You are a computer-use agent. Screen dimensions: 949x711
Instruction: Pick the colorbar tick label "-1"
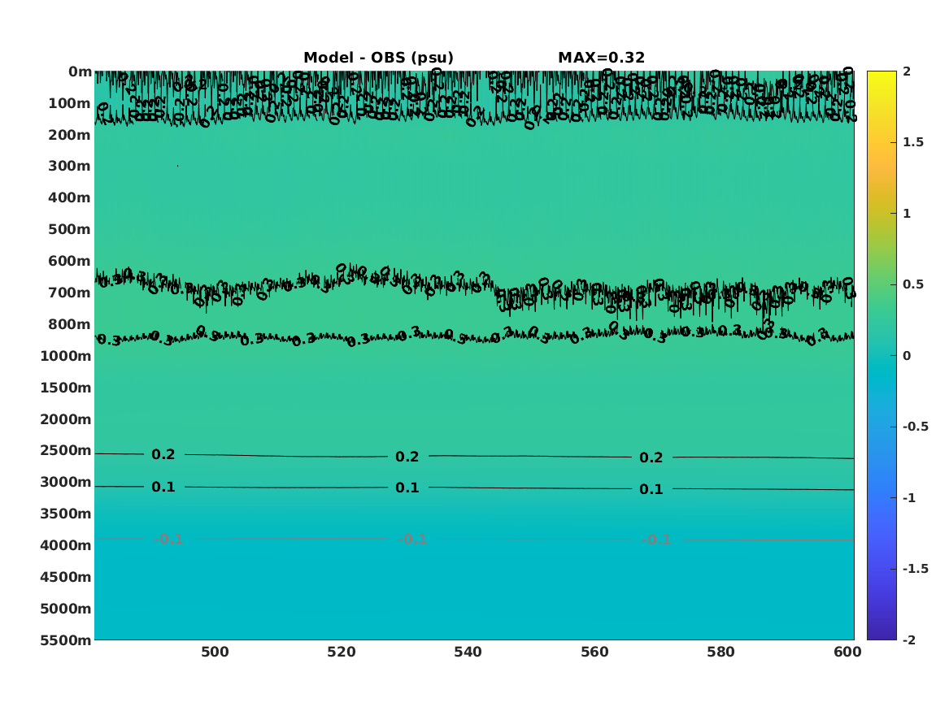click(x=909, y=497)
